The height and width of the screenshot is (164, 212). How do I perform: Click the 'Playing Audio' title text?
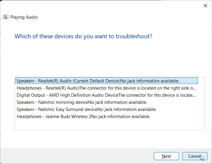[24, 17]
